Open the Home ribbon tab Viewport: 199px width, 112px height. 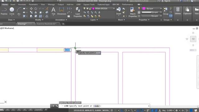point(5,4)
